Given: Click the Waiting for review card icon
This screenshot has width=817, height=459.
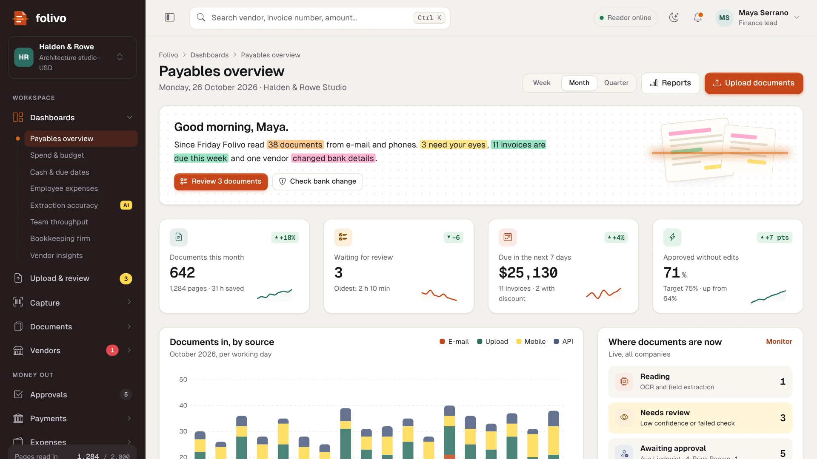Looking at the screenshot, I should [343, 237].
